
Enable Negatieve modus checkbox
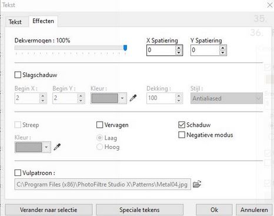click(x=182, y=135)
